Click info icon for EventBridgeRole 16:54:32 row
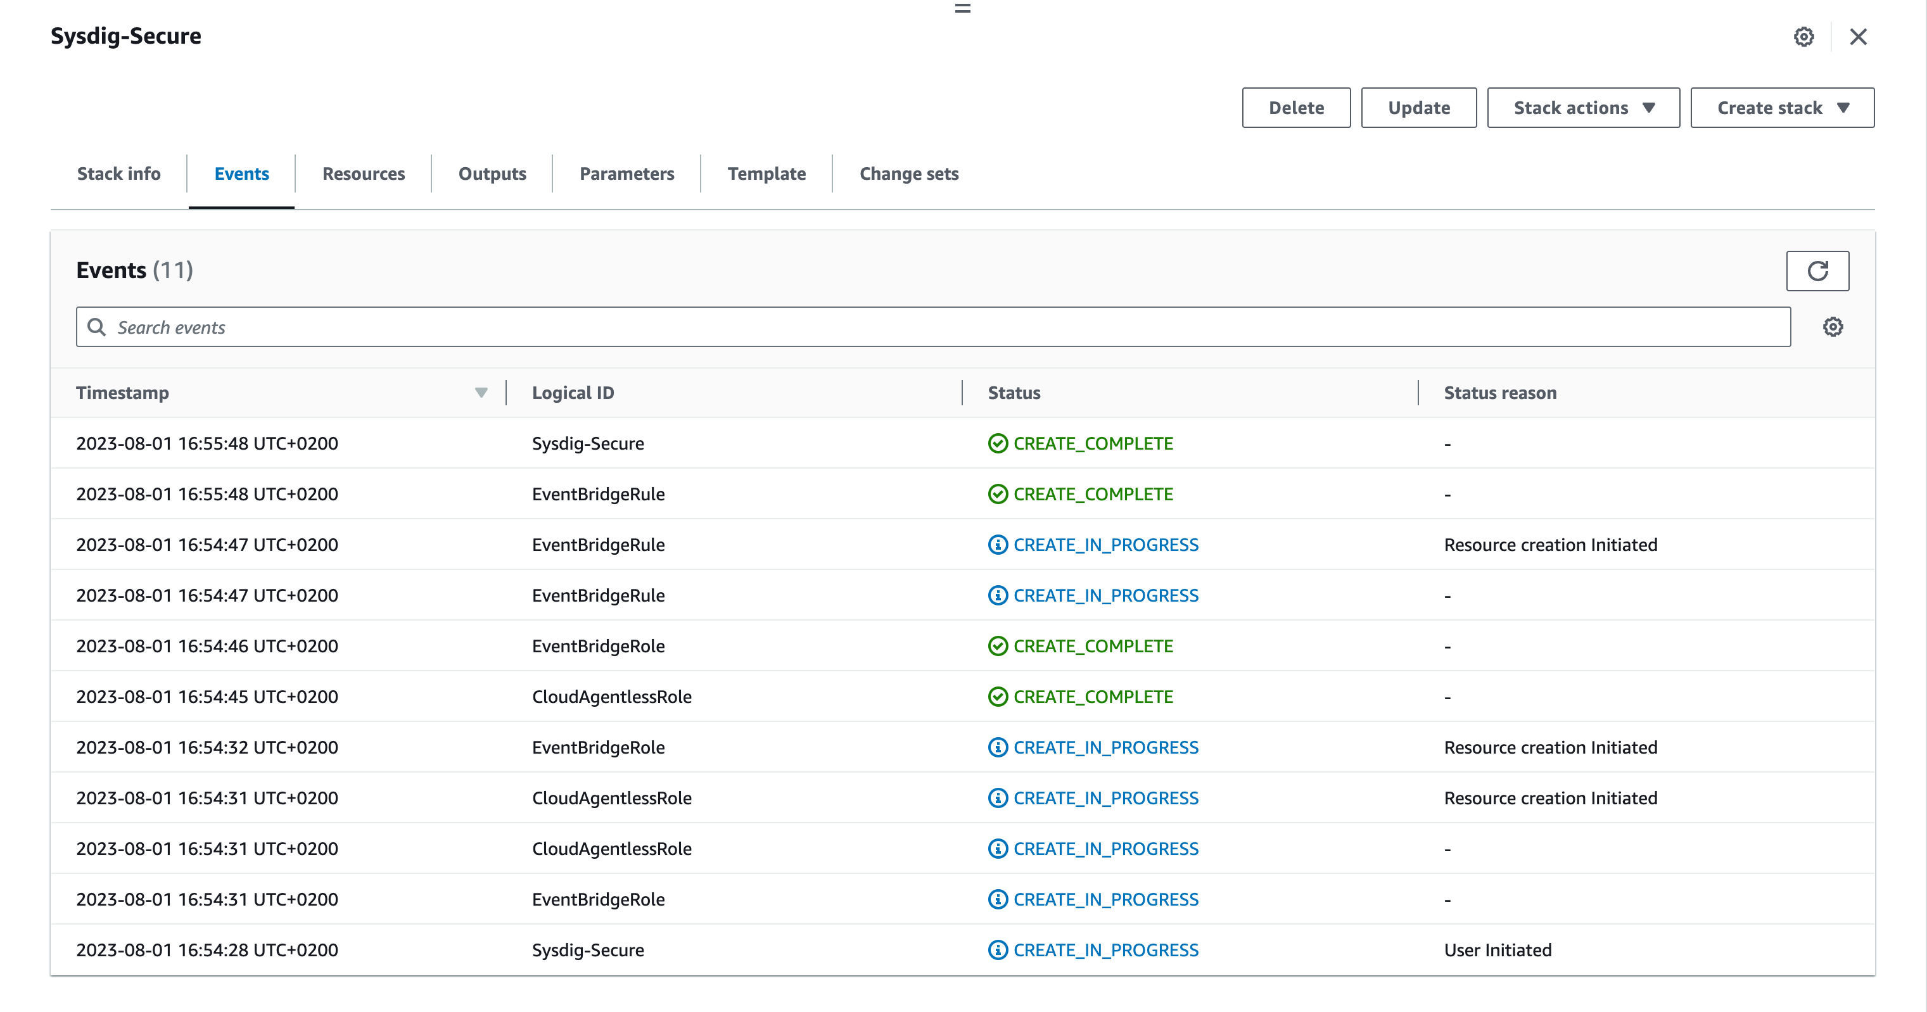The image size is (1927, 1012). tap(998, 747)
